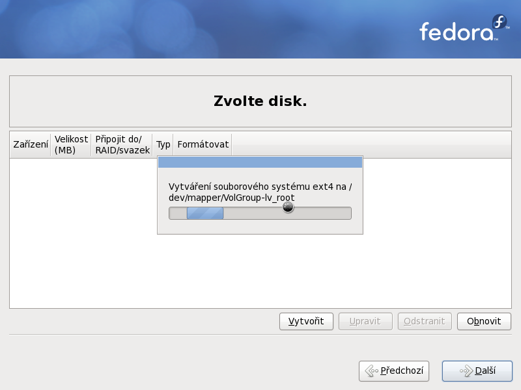Click the forward arrow icon on Další
The image size is (521, 390).
point(466,370)
